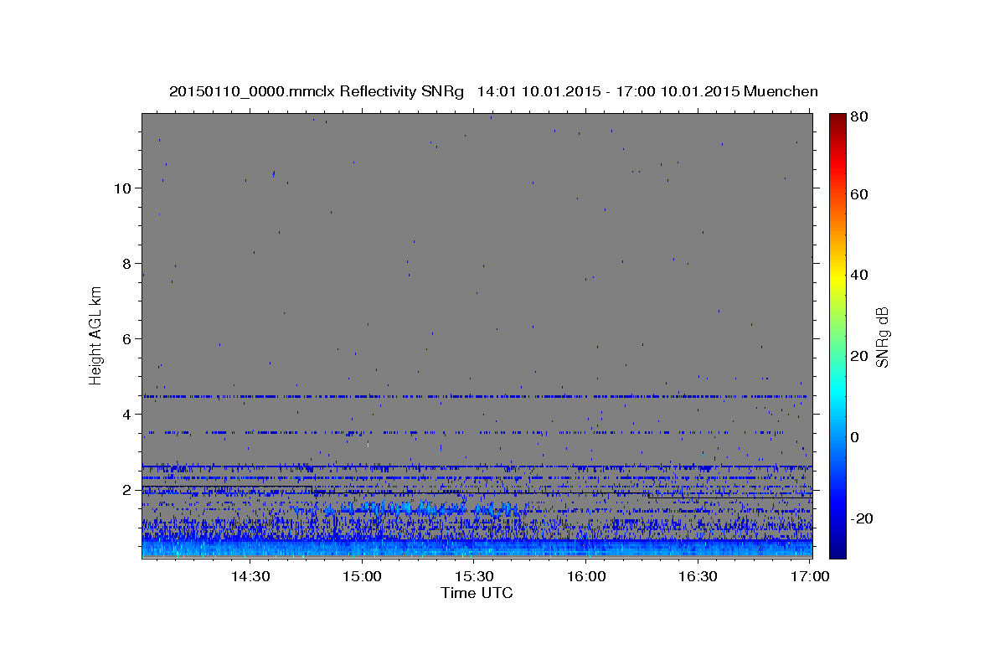Click the colorbar value '0'

(855, 437)
